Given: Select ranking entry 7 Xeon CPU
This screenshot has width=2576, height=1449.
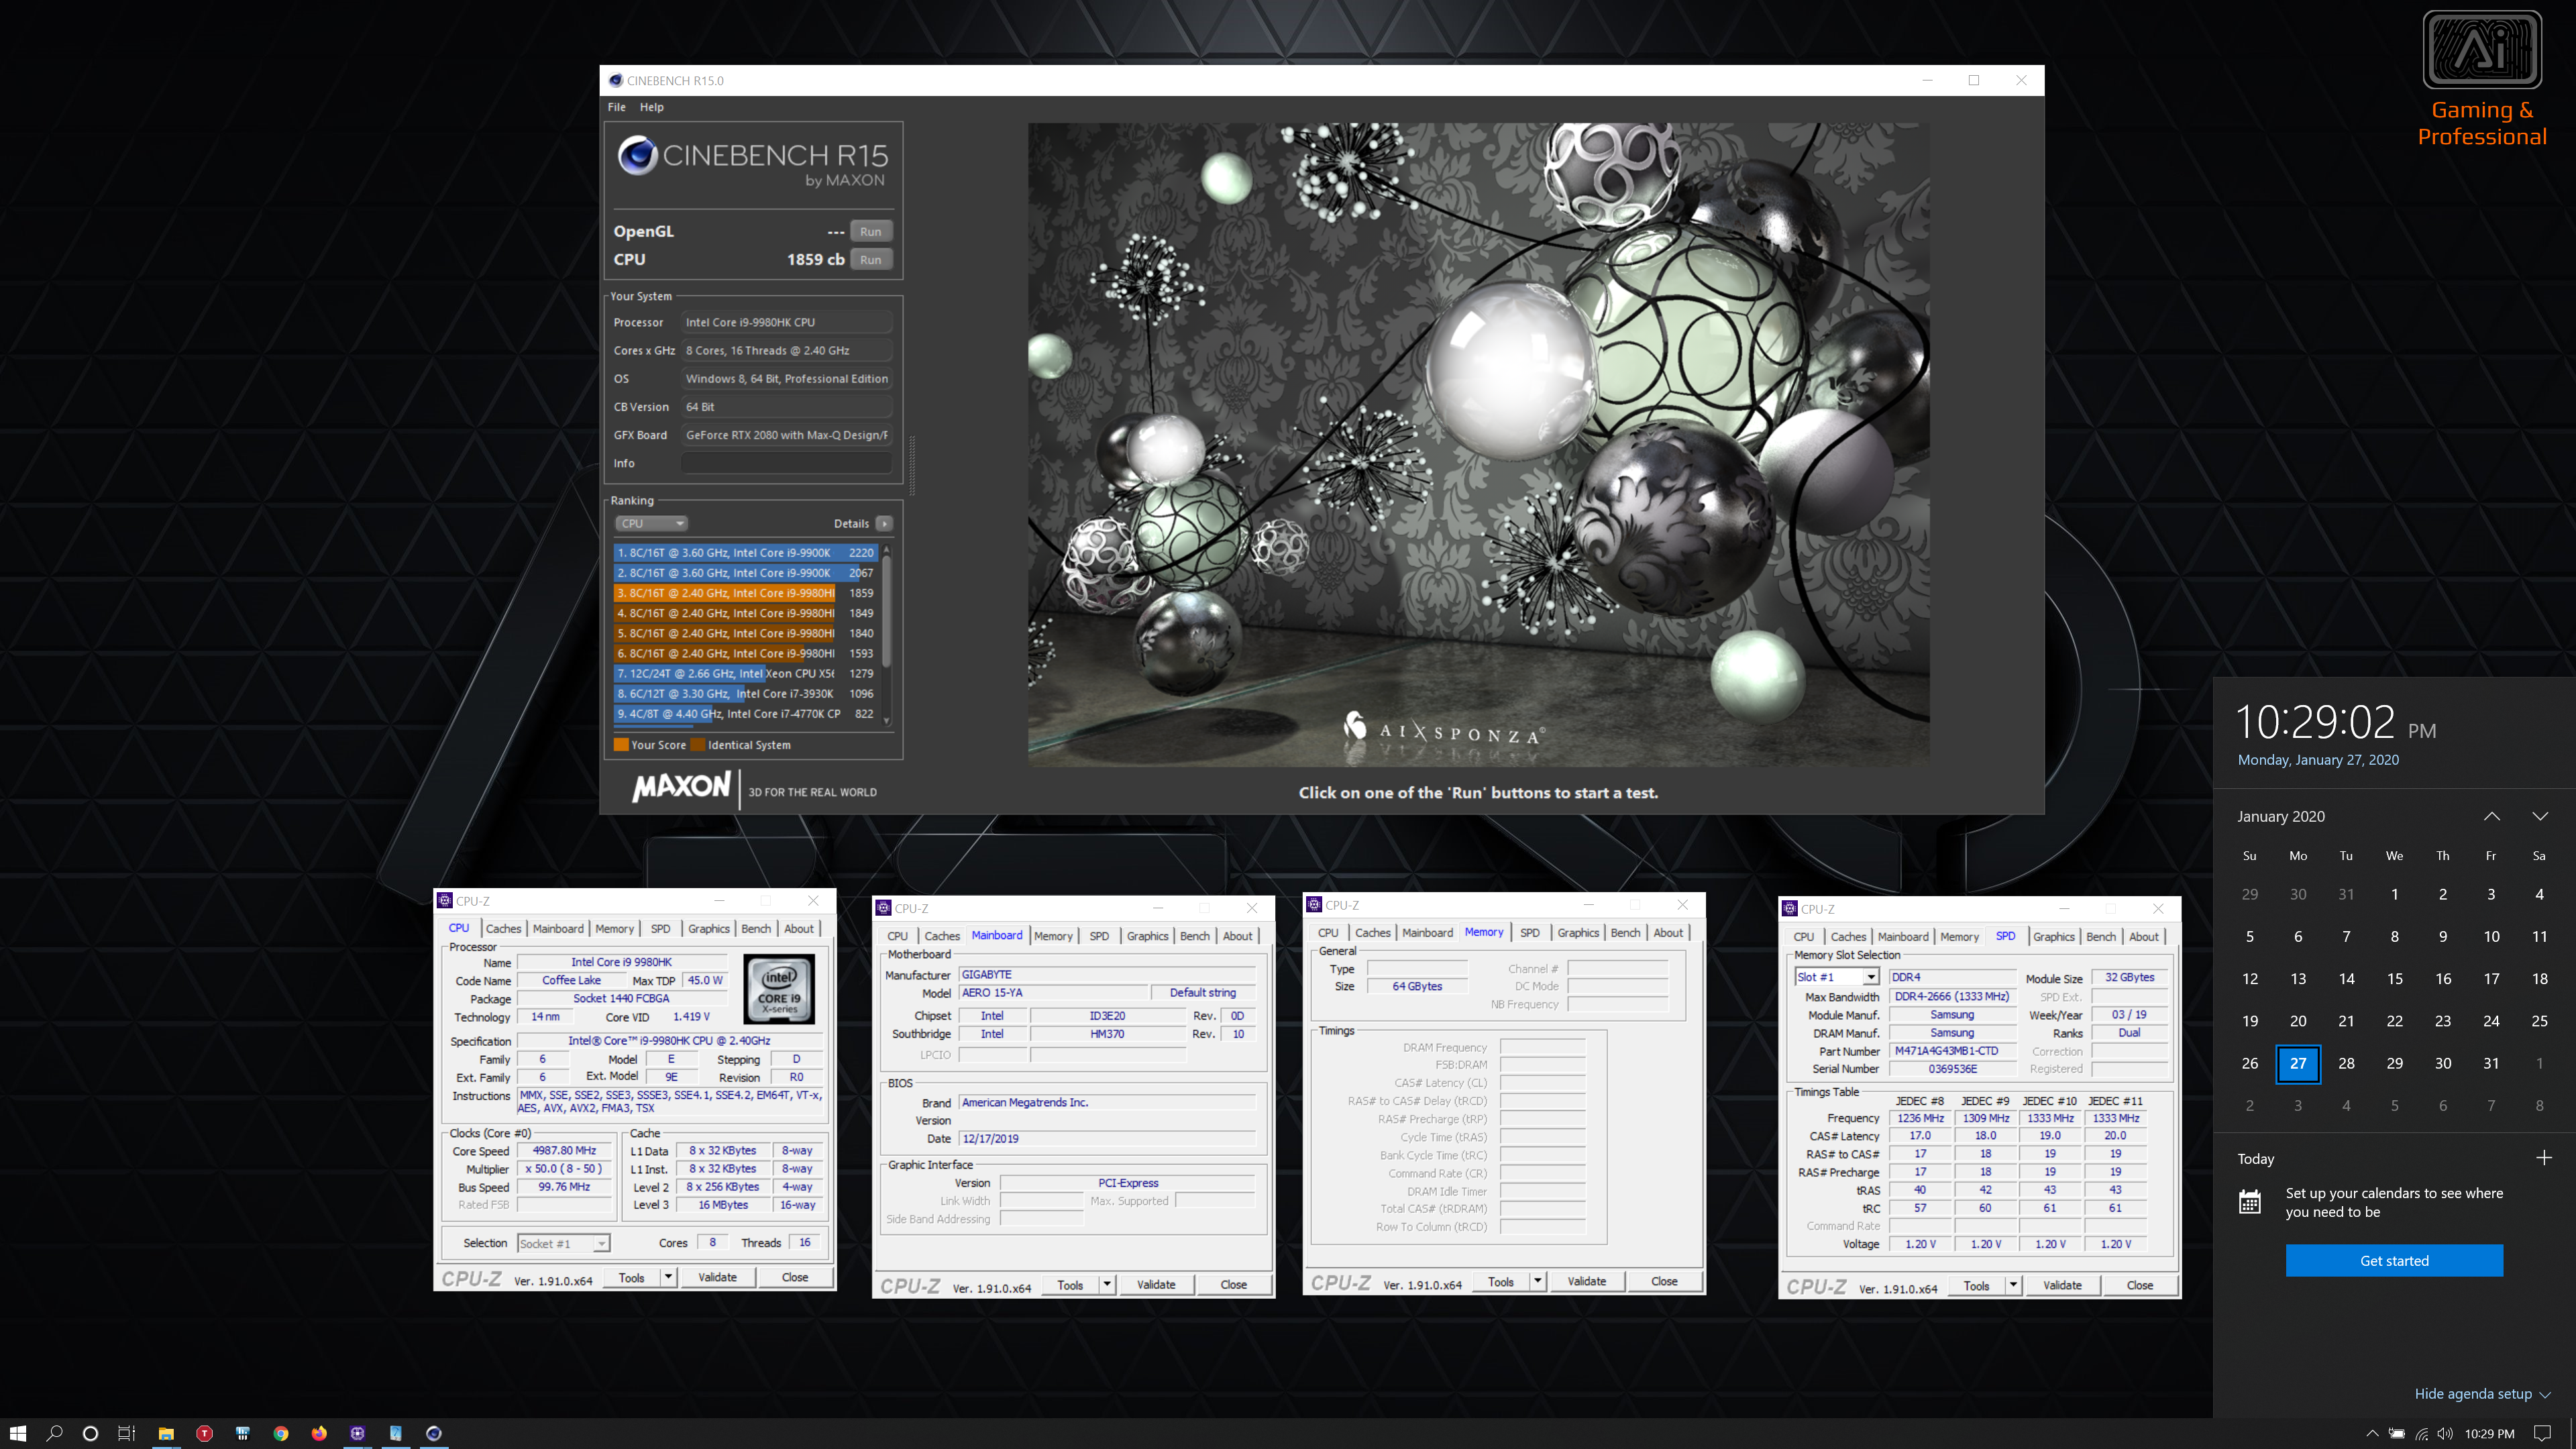Looking at the screenshot, I should tap(745, 673).
